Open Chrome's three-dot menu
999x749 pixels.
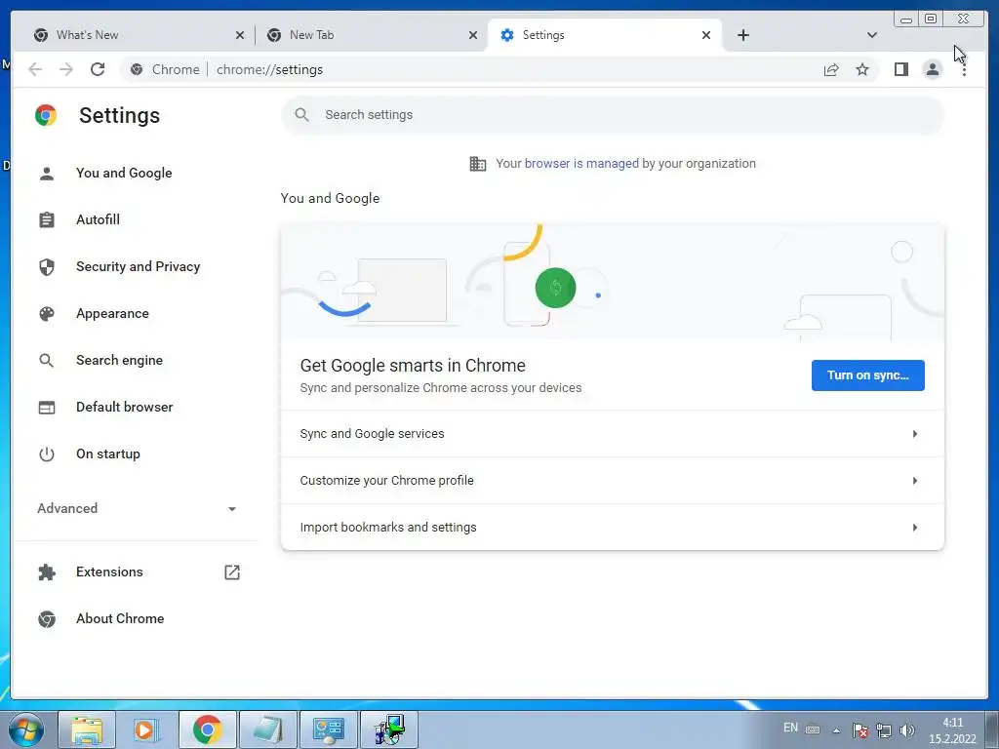(x=964, y=69)
